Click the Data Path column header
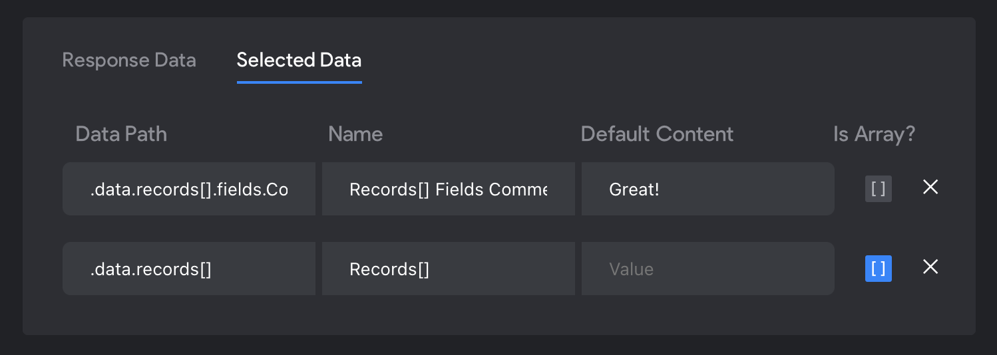 (x=121, y=134)
